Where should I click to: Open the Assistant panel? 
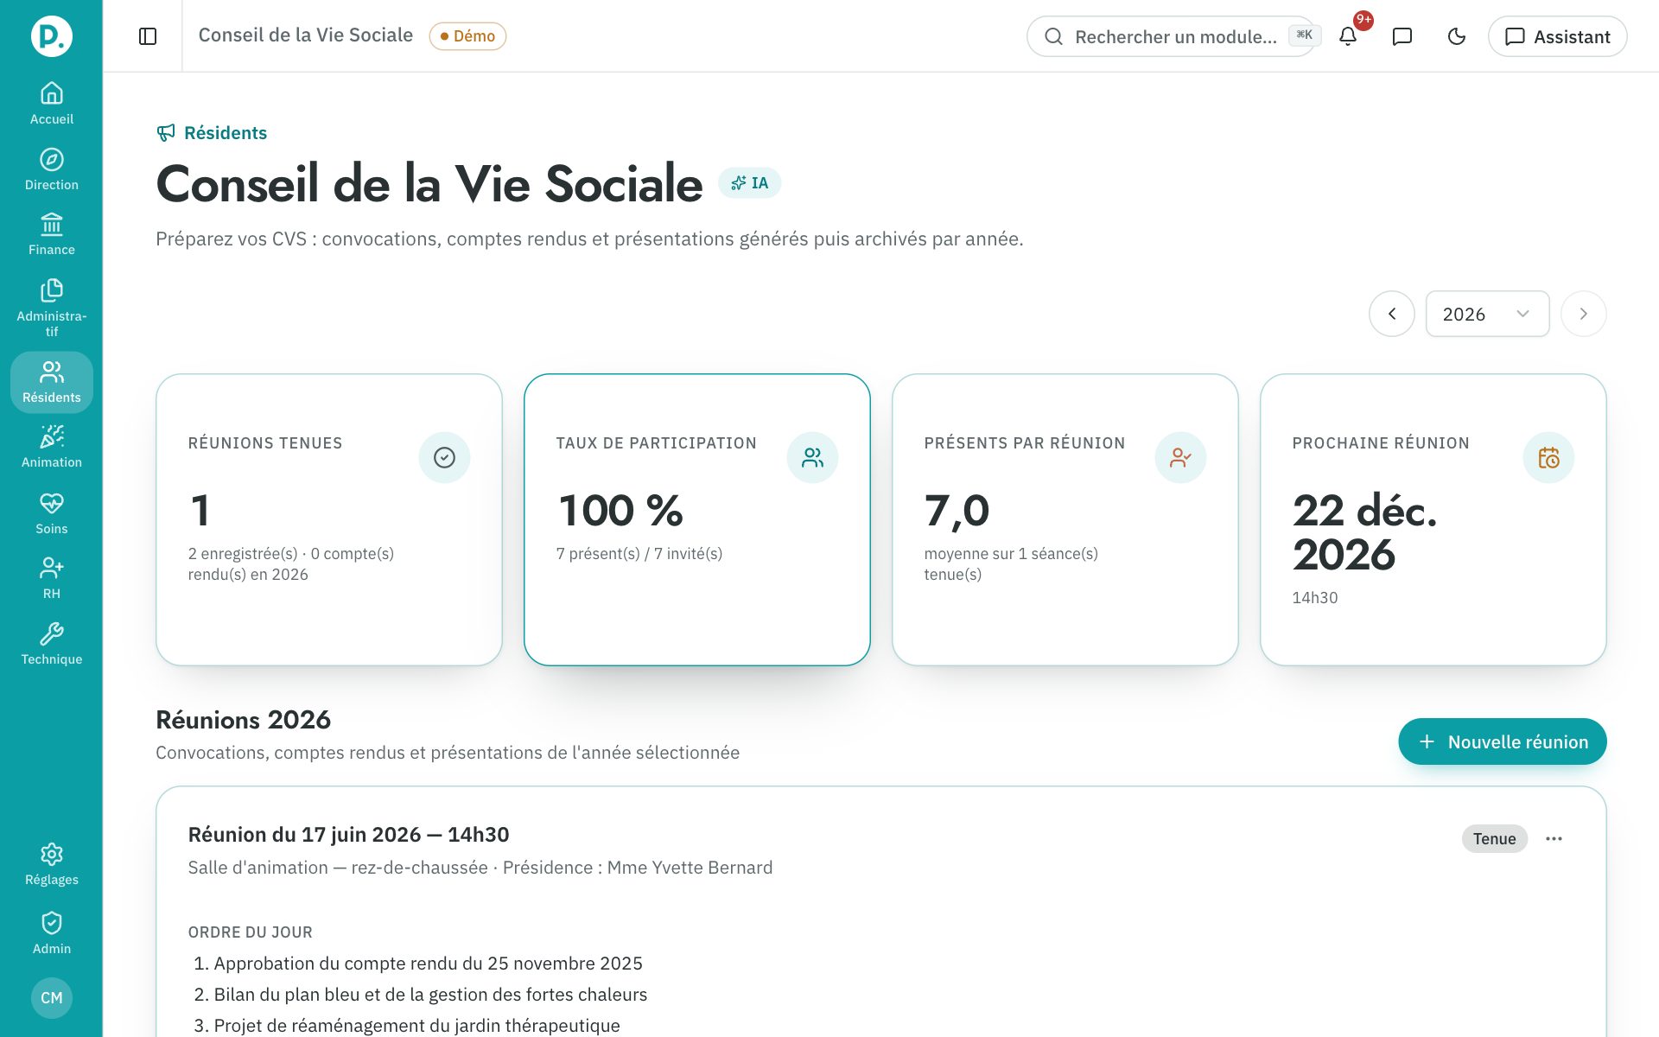click(1557, 36)
